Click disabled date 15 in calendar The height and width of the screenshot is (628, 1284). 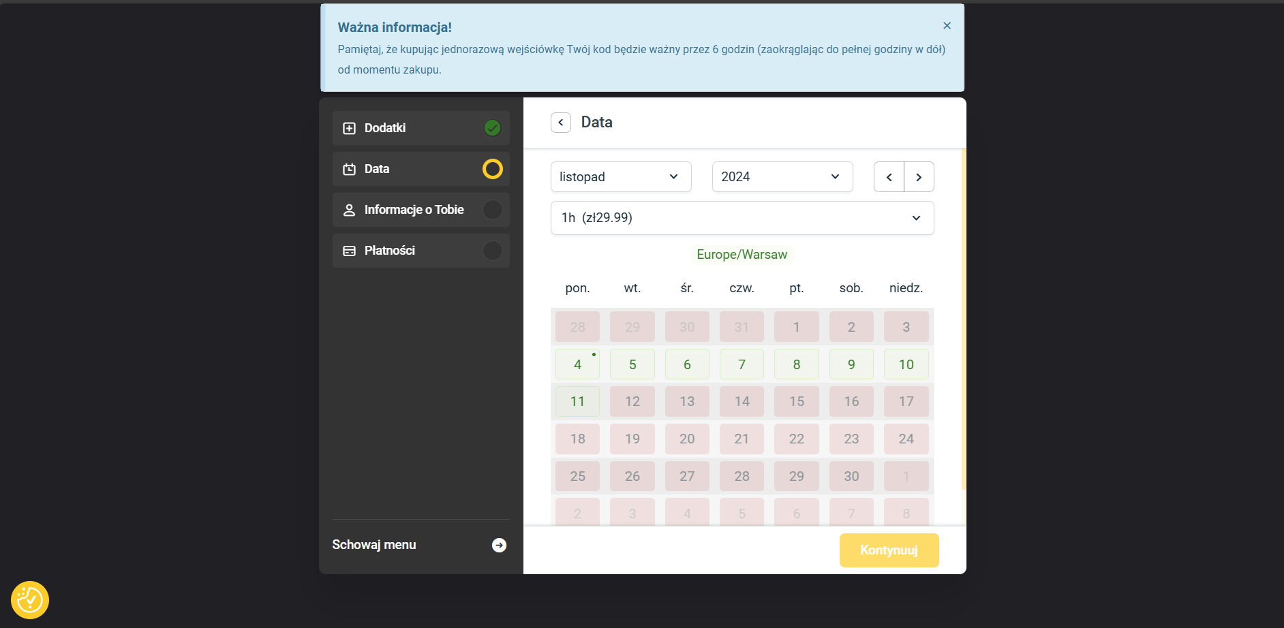coord(797,401)
